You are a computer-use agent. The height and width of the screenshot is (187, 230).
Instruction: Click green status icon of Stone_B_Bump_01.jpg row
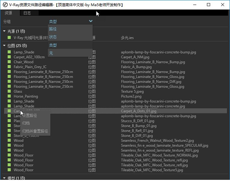coord(9,126)
